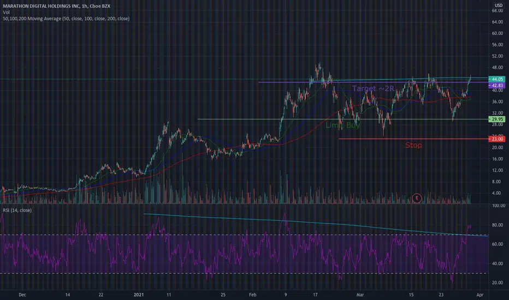Viewport: 509px width, 300px height.
Task: Click the 52.00 price scale value
Action: 498,56
